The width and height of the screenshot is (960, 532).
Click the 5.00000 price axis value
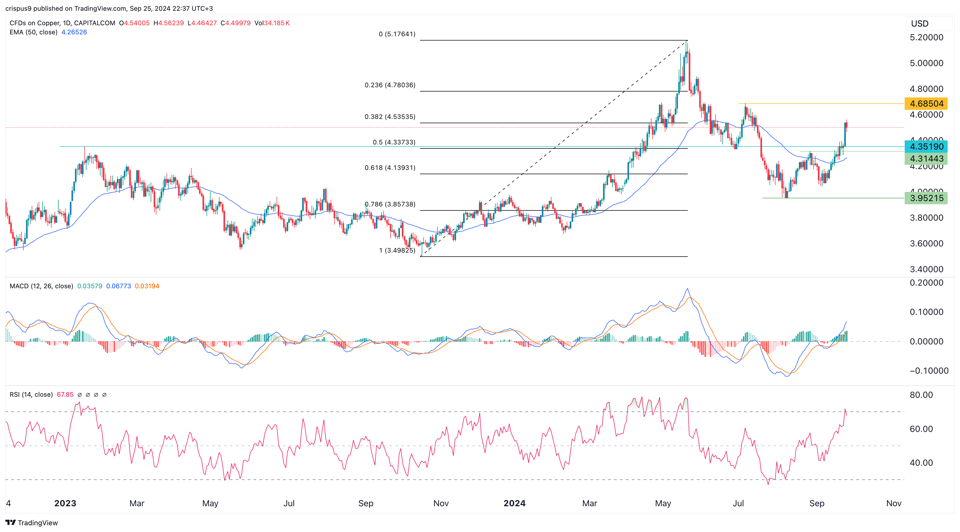[x=926, y=63]
